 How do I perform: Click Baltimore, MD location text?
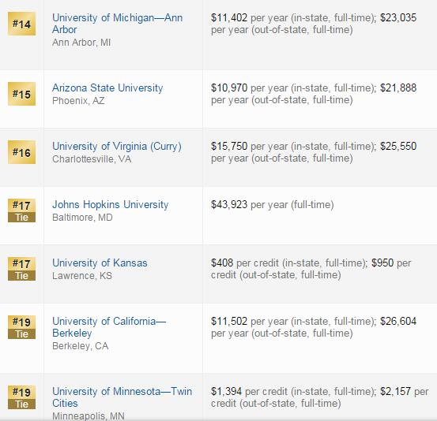[x=82, y=218]
